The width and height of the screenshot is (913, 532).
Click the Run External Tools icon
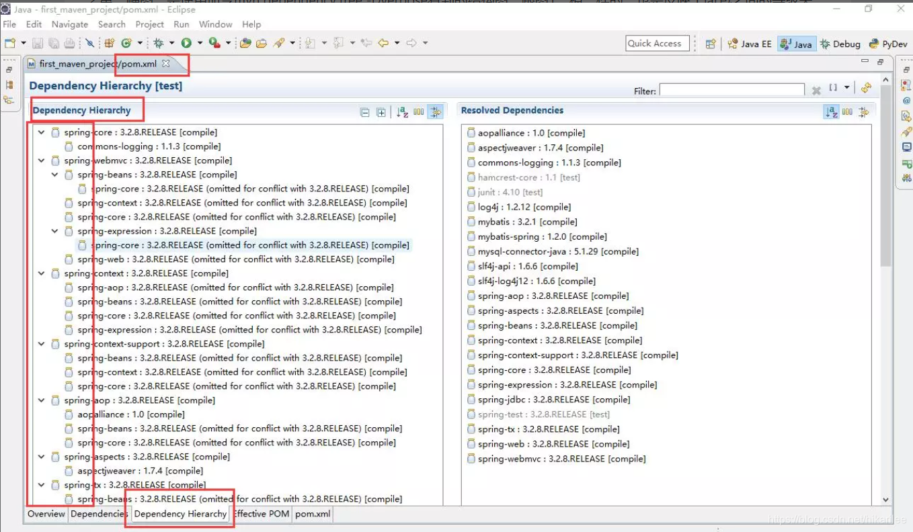pyautogui.click(x=214, y=43)
